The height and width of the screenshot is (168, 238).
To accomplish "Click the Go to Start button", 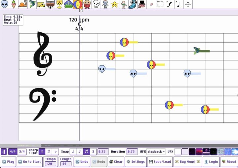I will (x=30, y=162).
